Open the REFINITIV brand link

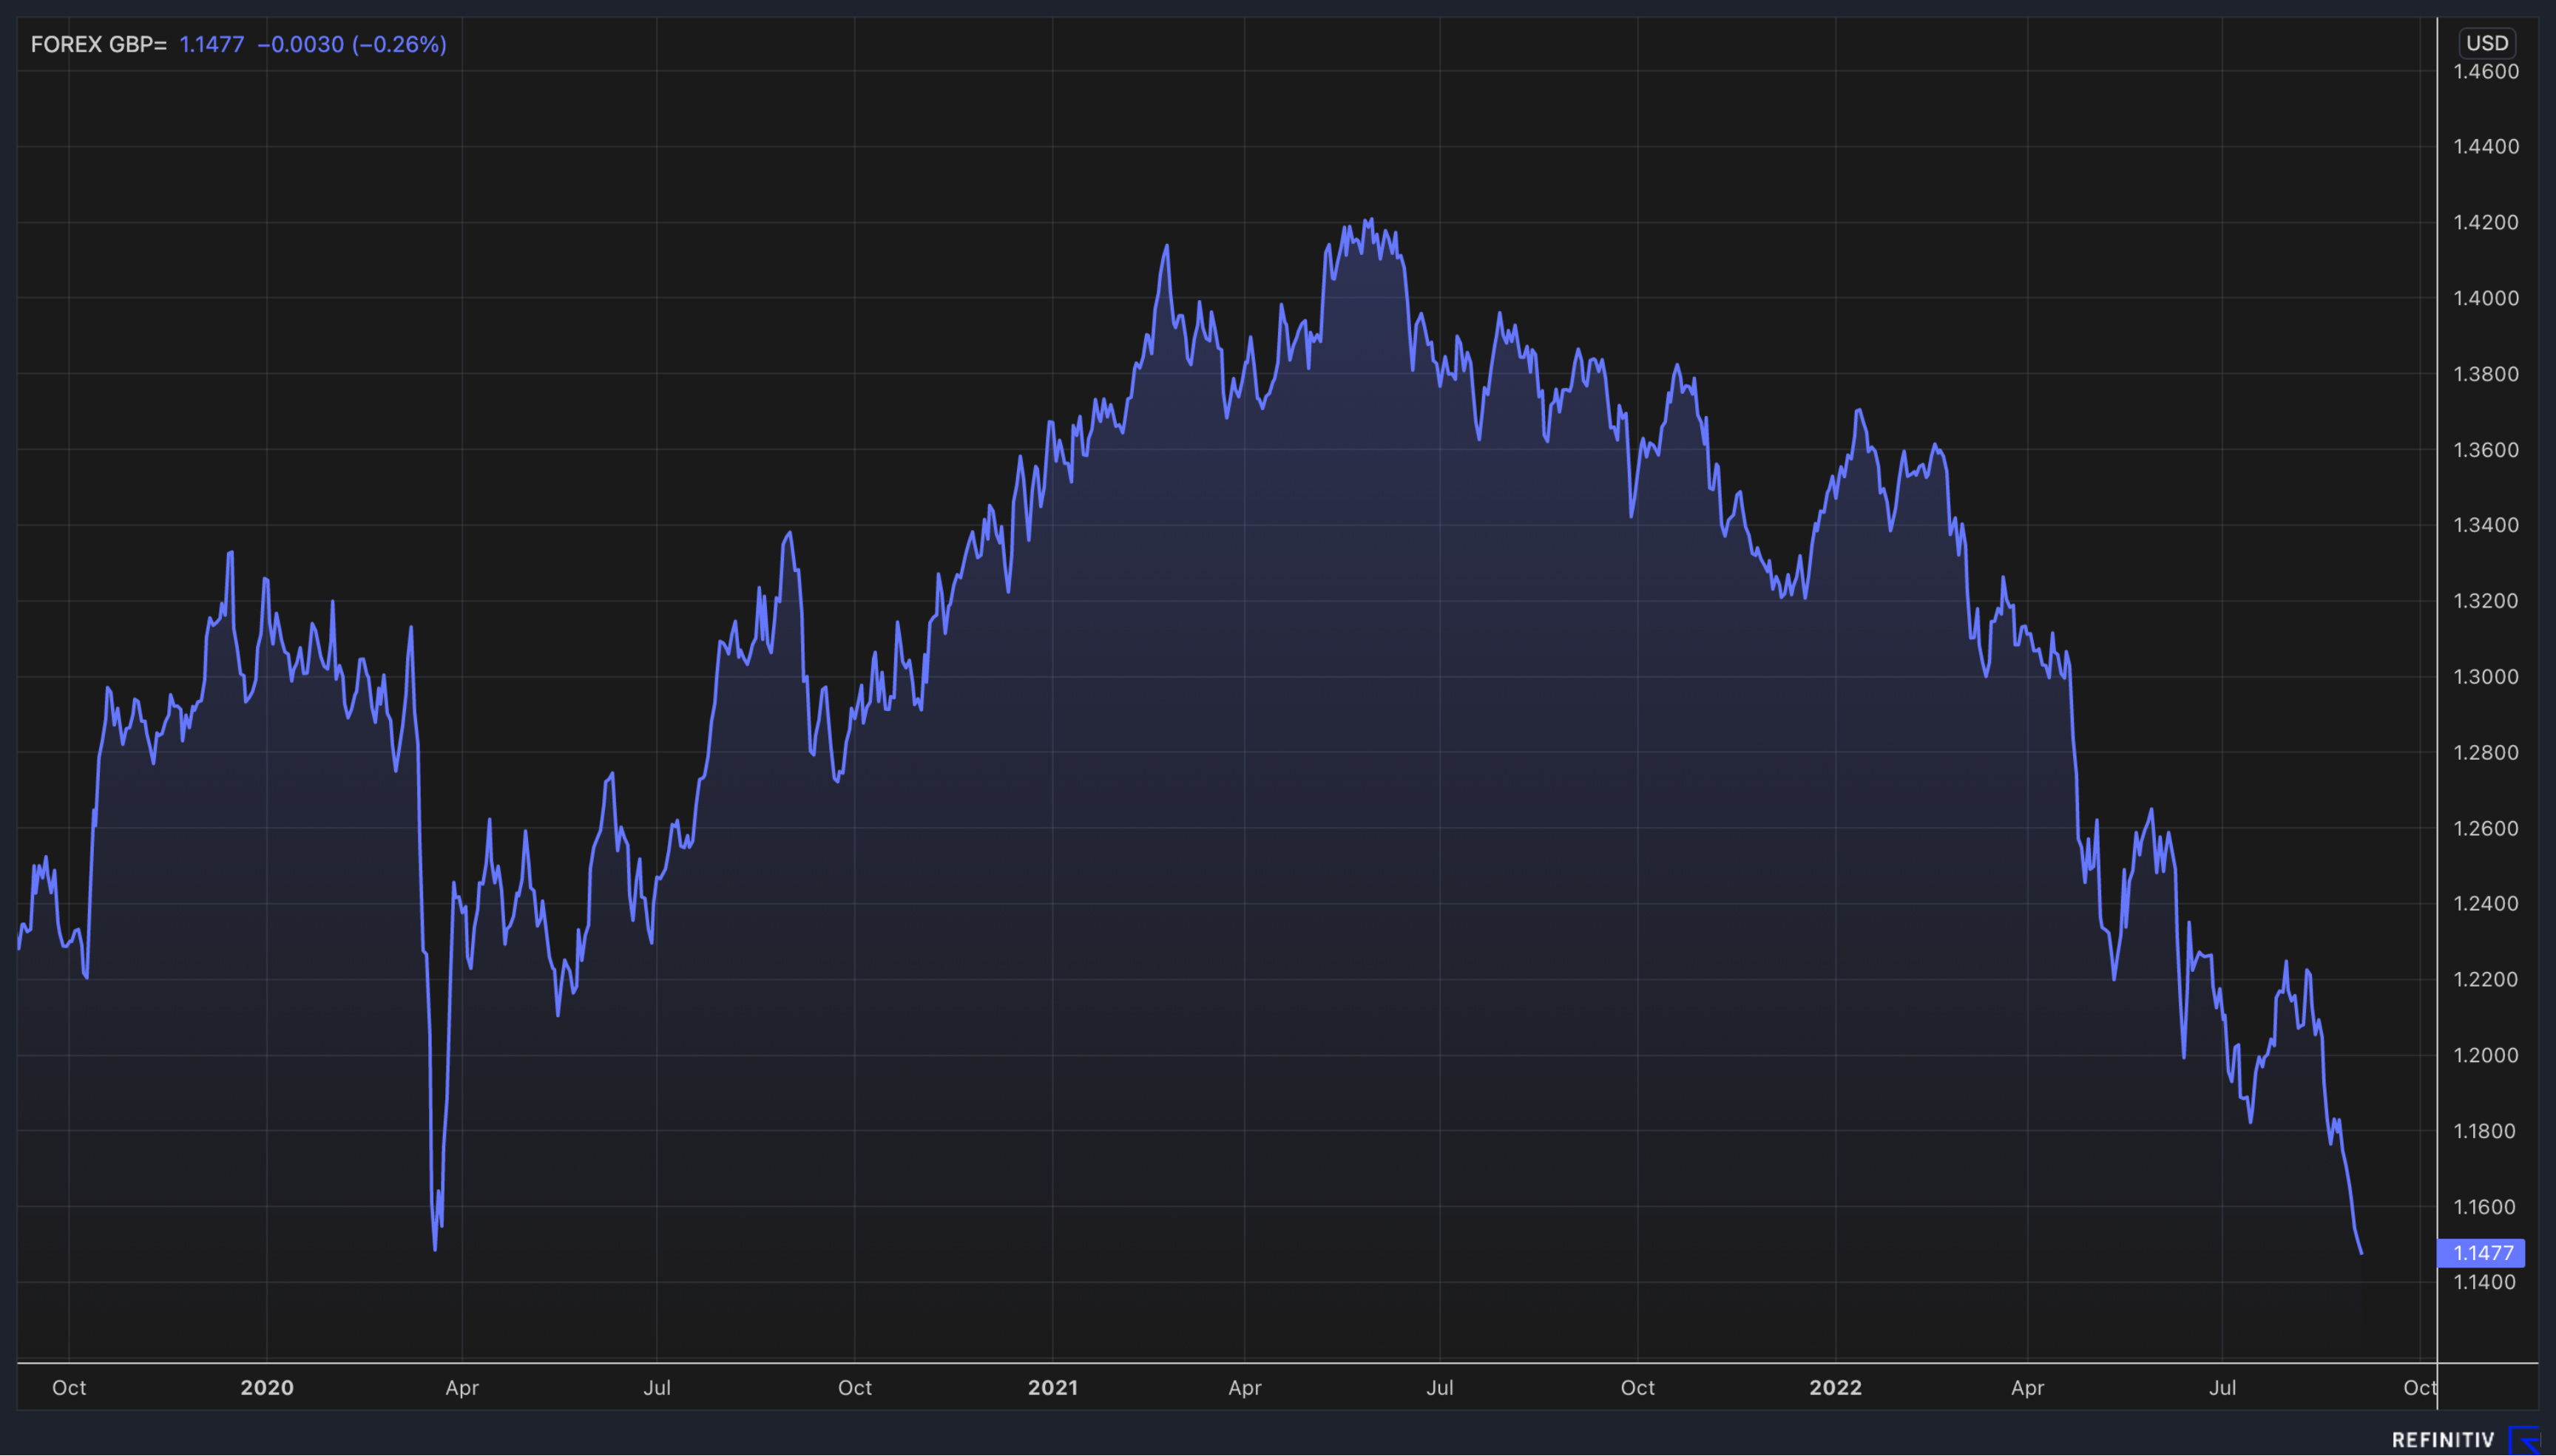pyautogui.click(x=2443, y=1440)
